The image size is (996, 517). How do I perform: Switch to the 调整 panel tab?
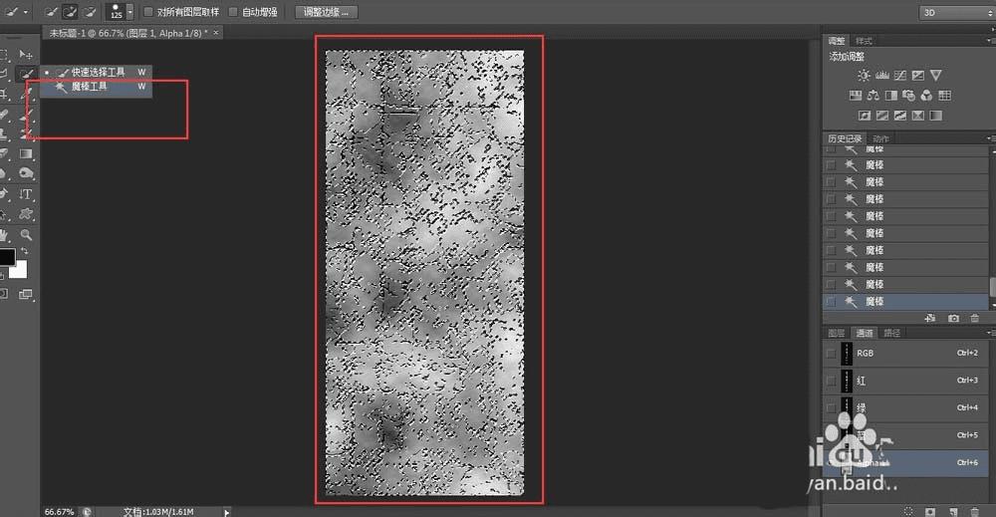click(x=836, y=41)
